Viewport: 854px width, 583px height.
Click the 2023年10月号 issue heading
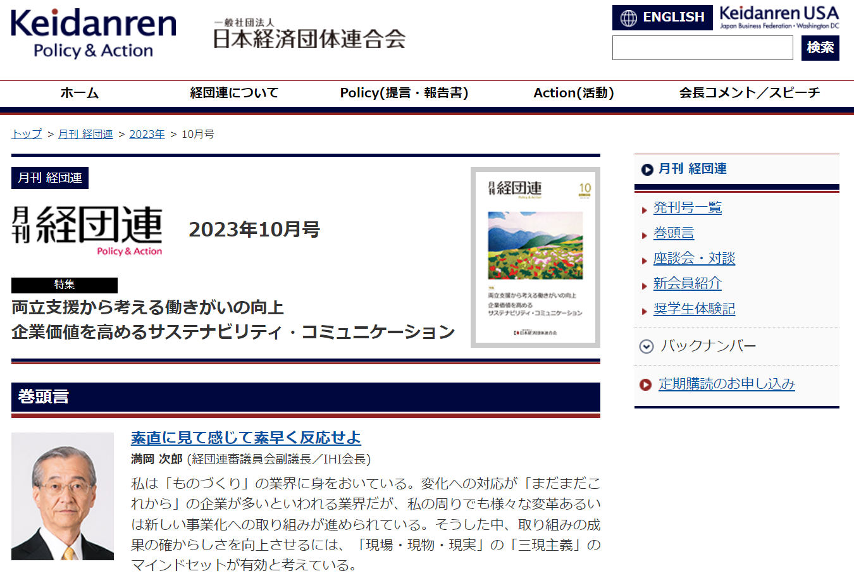coord(254,229)
